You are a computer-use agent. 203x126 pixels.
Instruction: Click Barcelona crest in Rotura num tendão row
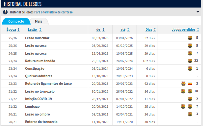tap(190, 61)
